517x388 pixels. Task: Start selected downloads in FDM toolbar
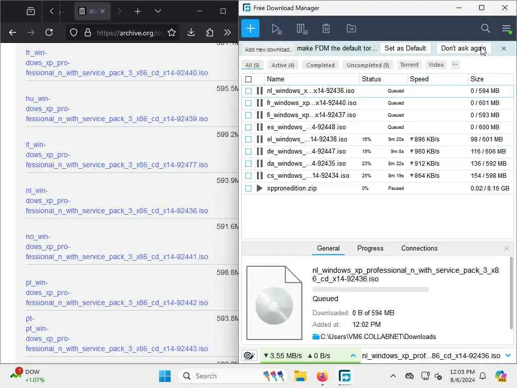pyautogui.click(x=276, y=29)
